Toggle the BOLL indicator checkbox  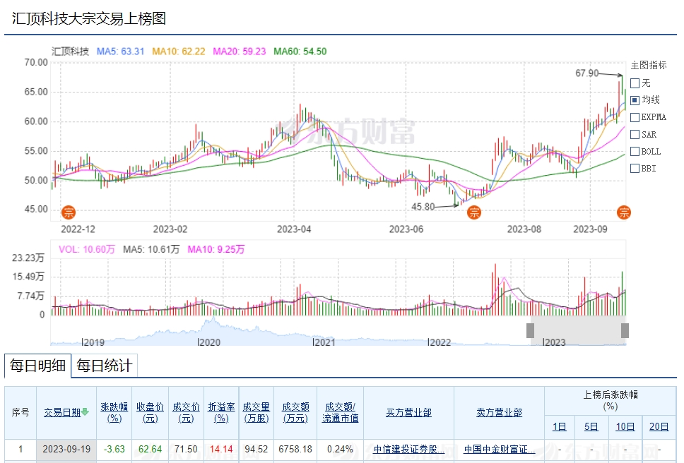(x=635, y=151)
